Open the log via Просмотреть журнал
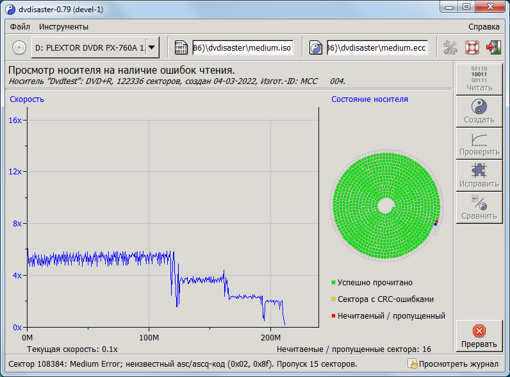 454,364
